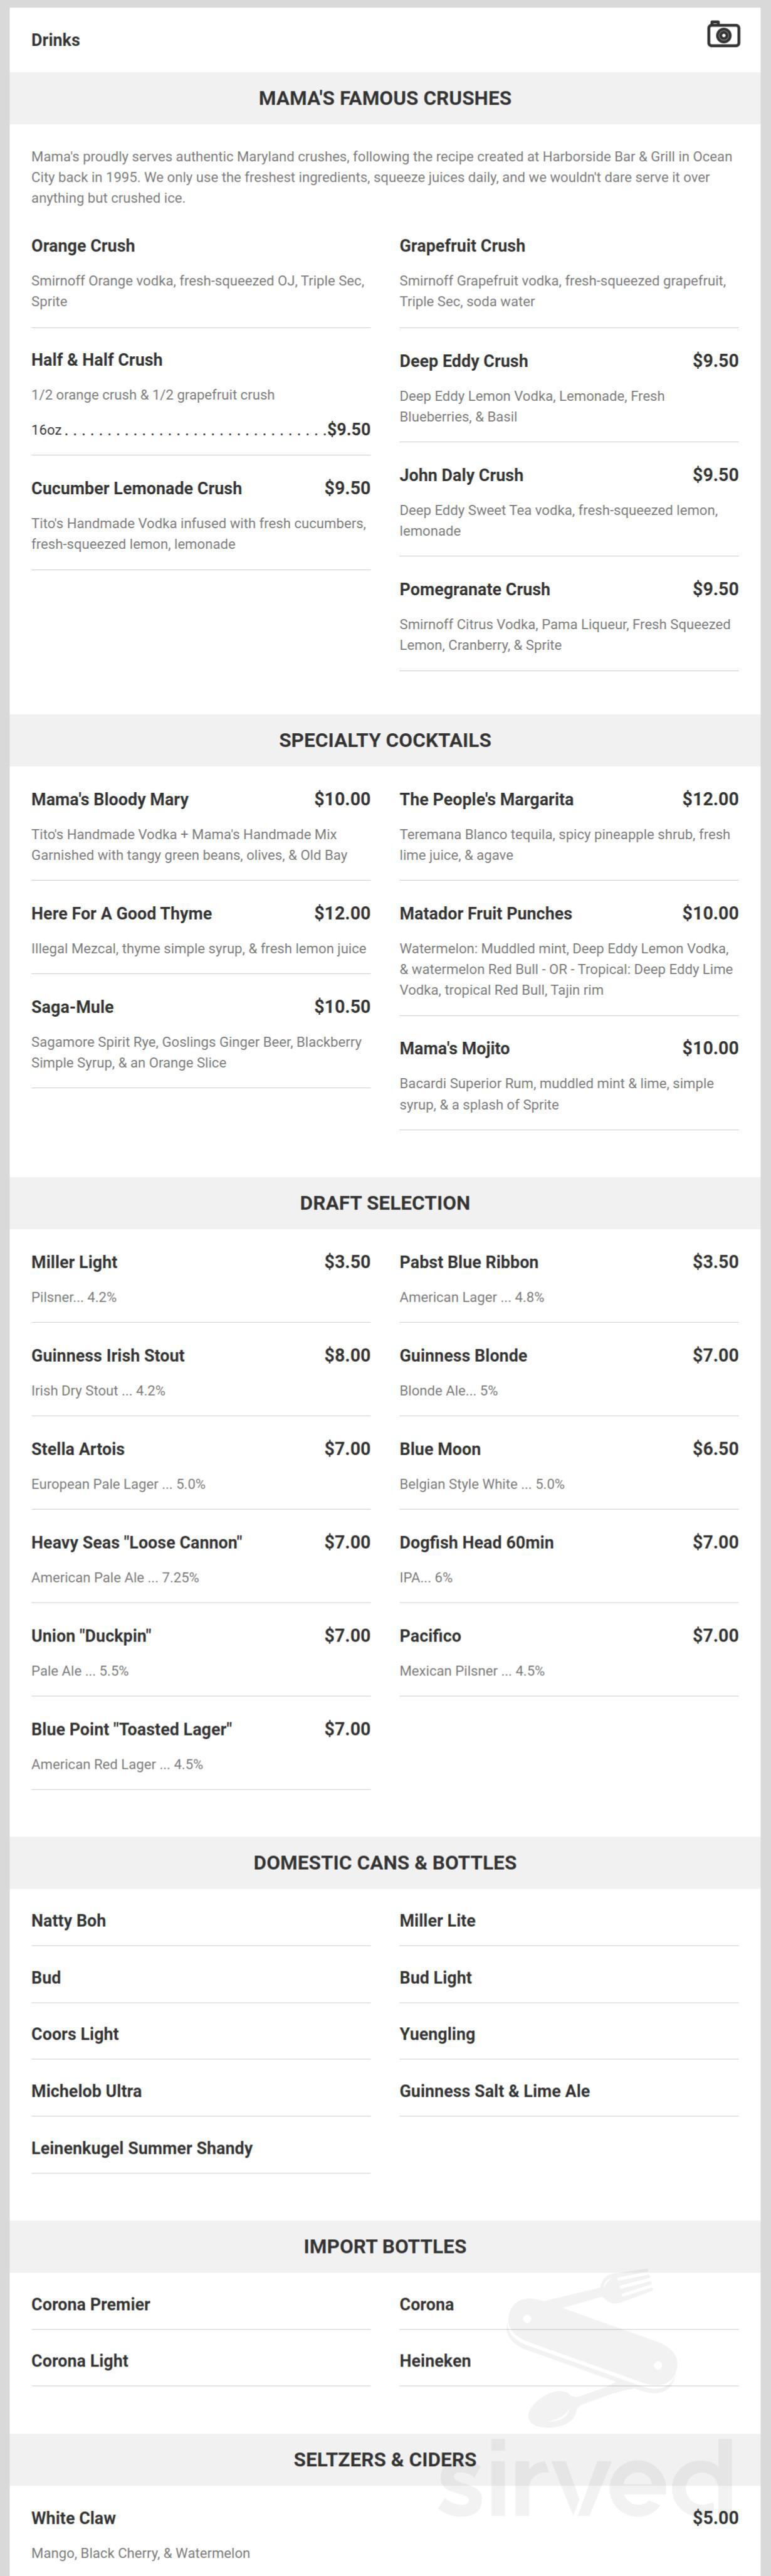The image size is (771, 2576).
Task: Click the Half & Half Crush entry
Action: [x=97, y=360]
